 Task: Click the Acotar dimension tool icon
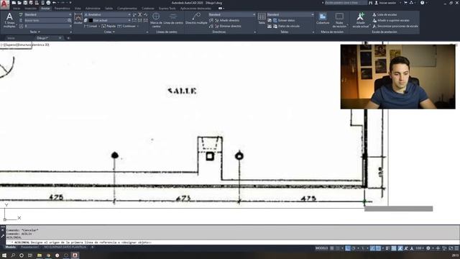(78, 19)
